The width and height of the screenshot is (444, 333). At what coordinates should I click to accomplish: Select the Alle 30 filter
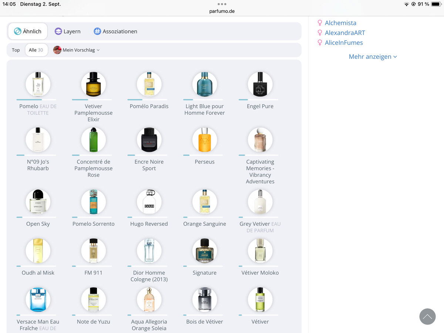(x=36, y=50)
